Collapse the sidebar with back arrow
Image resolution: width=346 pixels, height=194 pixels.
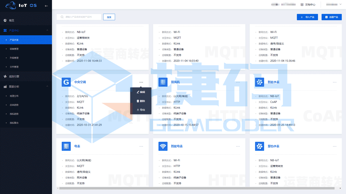pyautogui.click(x=46, y=6)
